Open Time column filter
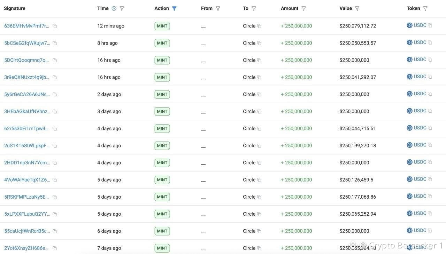446x254 pixels. tap(122, 8)
